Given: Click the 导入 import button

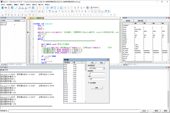Looking at the screenshot, I should (93, 63).
